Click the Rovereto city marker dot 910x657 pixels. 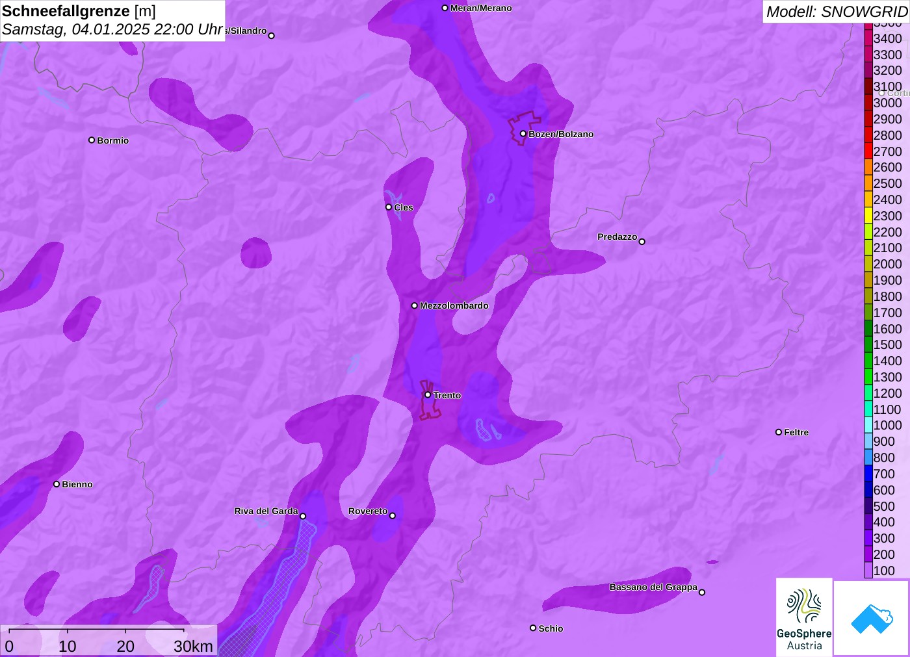[x=393, y=516]
